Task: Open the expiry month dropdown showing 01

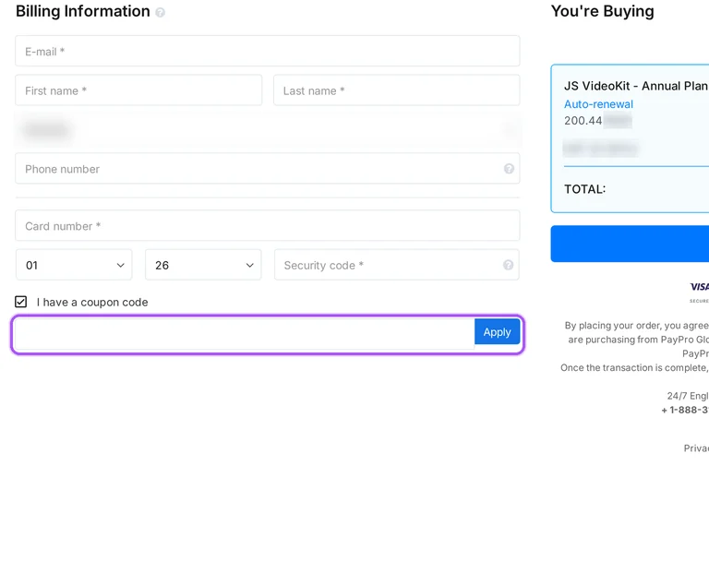Action: [x=74, y=265]
